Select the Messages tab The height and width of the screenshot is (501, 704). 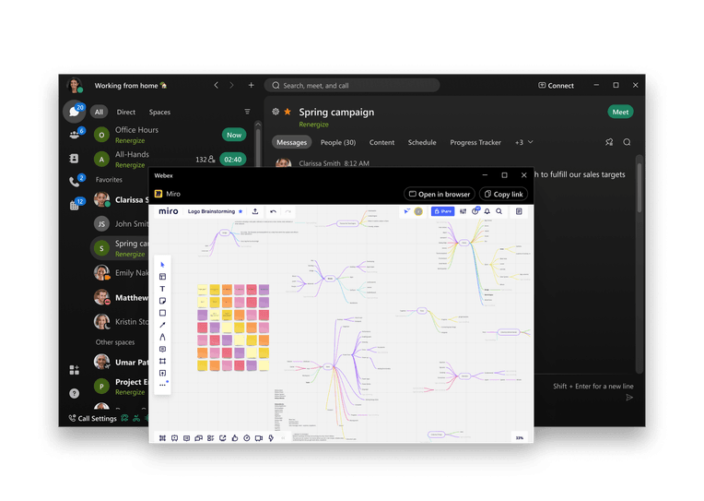291,142
